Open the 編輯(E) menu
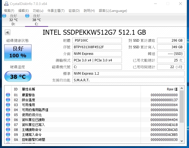Viewport: 189px width, 148px height. 23,11
